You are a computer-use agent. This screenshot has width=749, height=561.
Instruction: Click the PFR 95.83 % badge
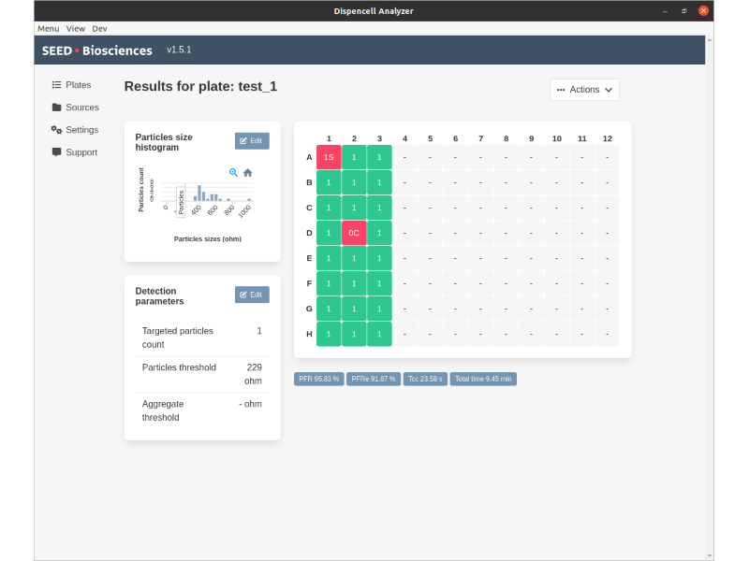point(318,379)
